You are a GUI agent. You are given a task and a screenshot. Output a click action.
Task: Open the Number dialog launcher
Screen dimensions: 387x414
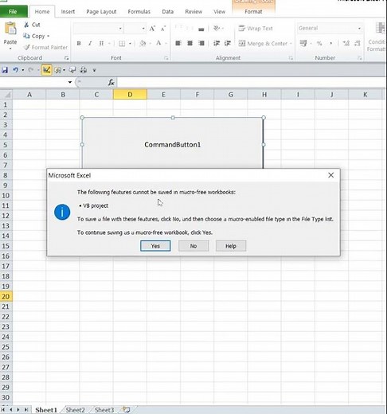[360, 58]
